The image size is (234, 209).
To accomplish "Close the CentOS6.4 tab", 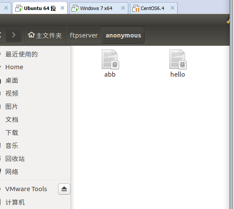I will coord(172,8).
